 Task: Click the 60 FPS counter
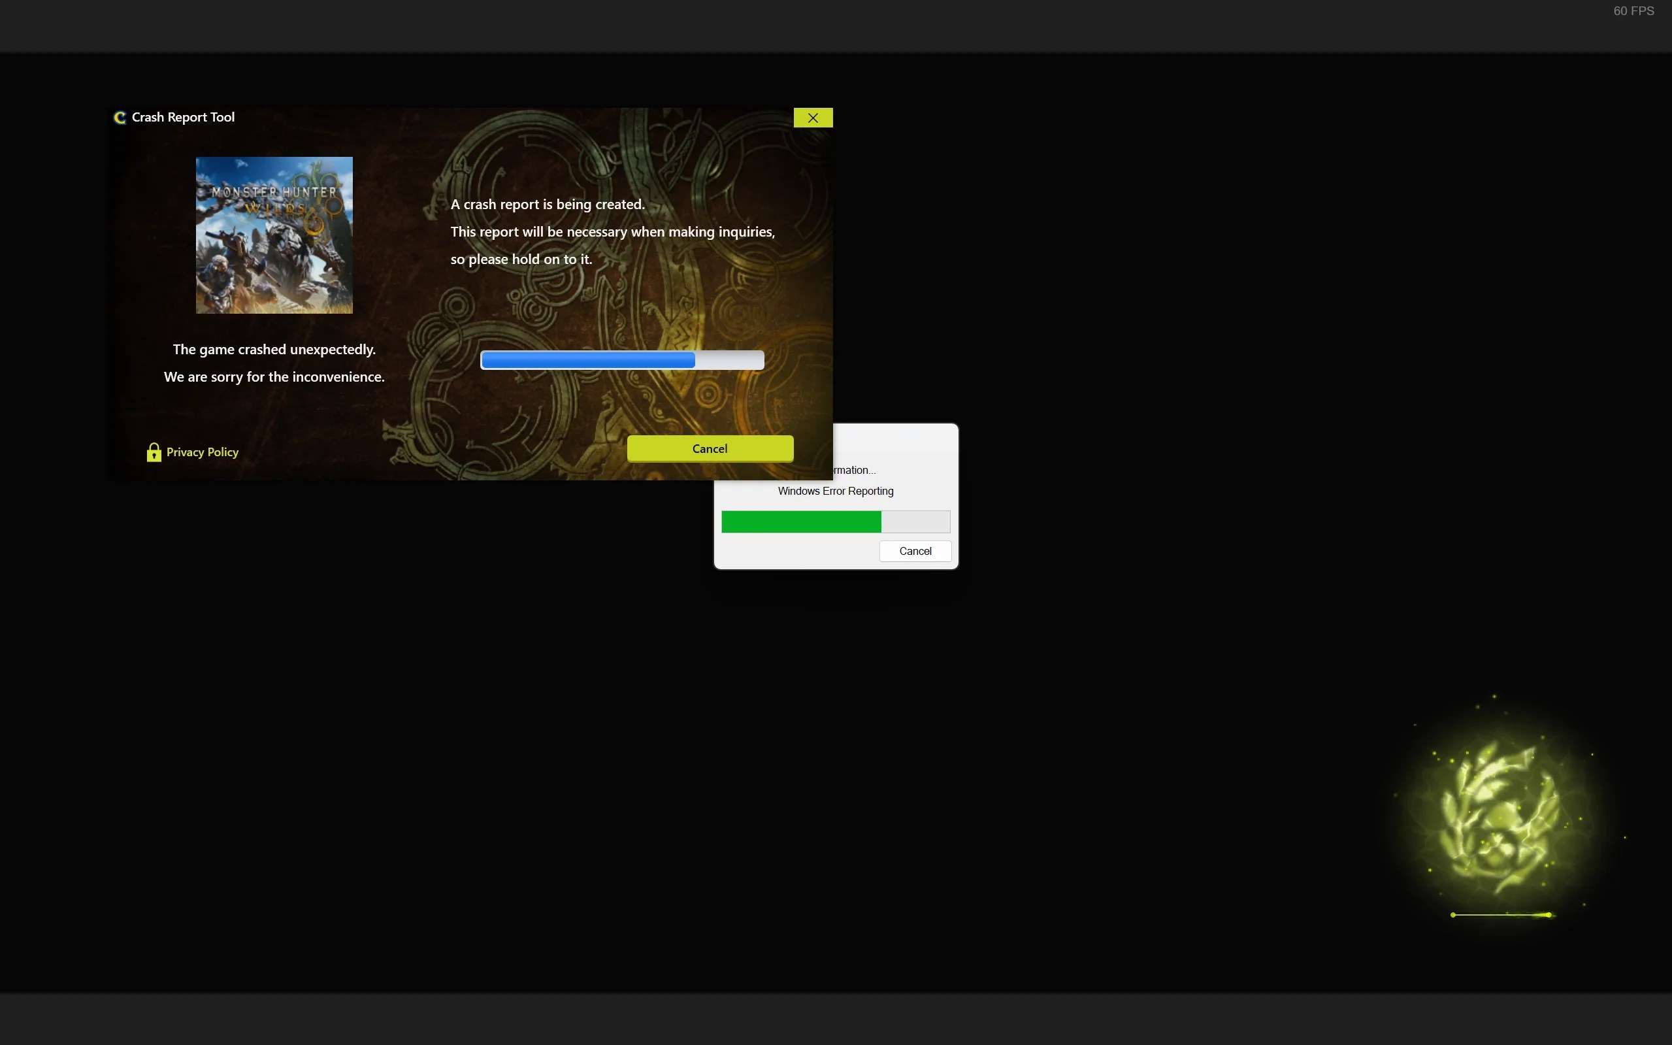[x=1633, y=11]
